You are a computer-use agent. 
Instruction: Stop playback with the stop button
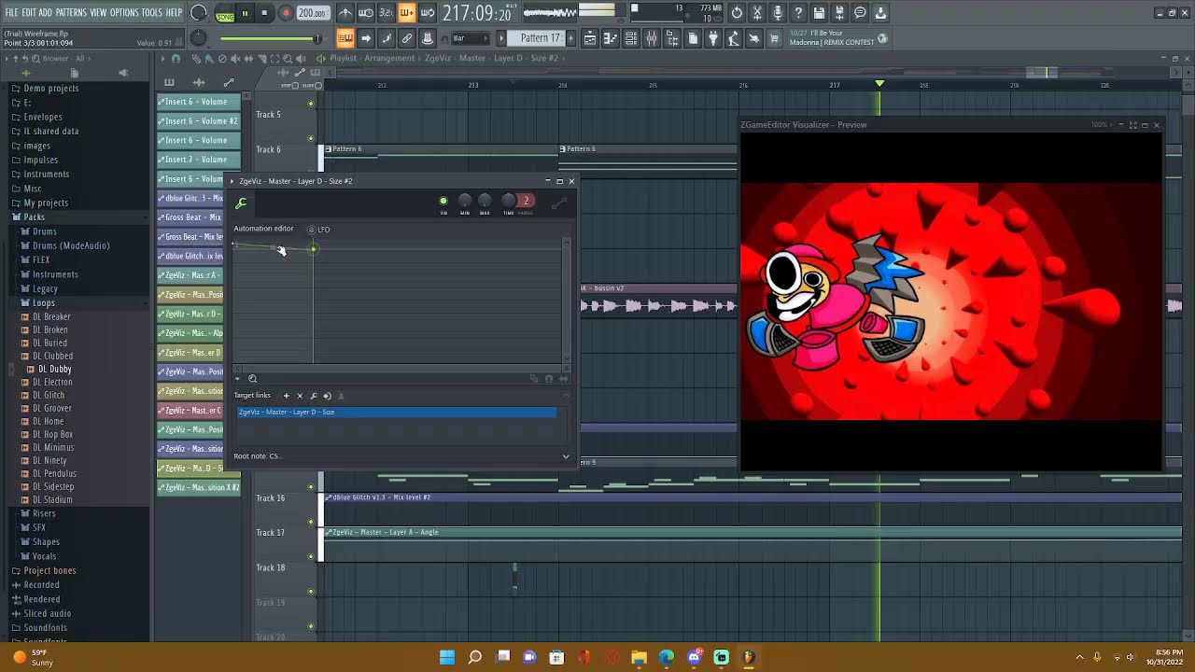[x=264, y=14]
